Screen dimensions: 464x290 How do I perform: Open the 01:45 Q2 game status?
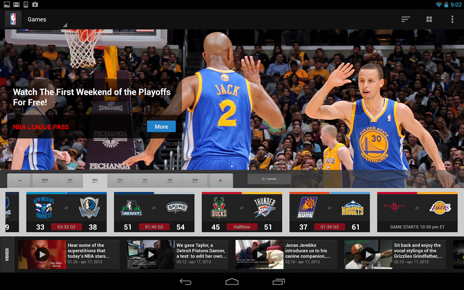tap(154, 227)
